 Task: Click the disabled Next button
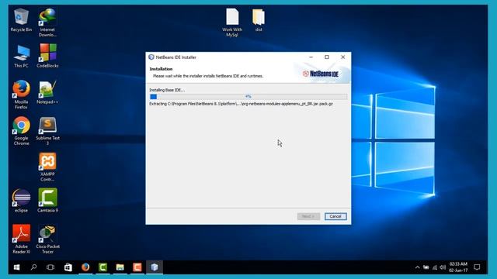(308, 216)
